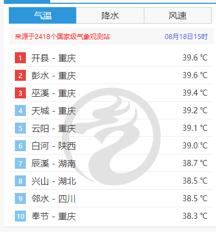216x232 pixels.
Task: Switch to the 气温 tab
Action: (42, 15)
